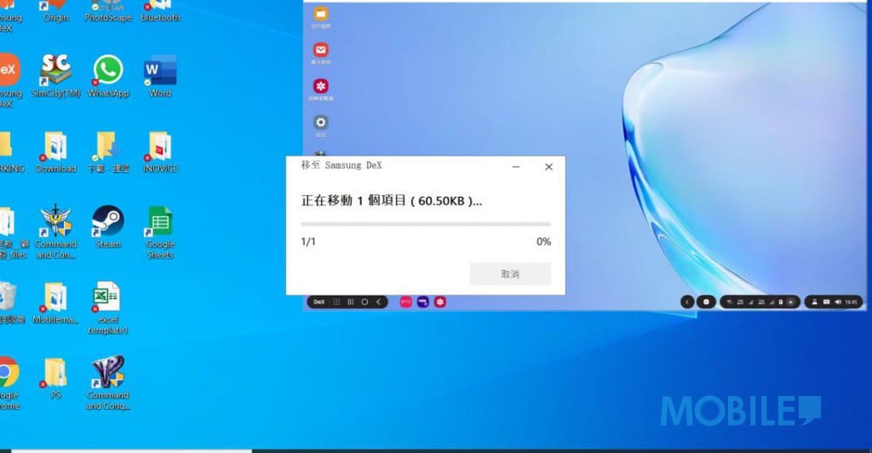Select the INVOICE folder icon
This screenshot has width=872, height=453.
click(x=160, y=152)
